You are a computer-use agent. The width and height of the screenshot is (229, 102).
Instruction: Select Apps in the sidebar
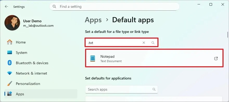pos(41,94)
